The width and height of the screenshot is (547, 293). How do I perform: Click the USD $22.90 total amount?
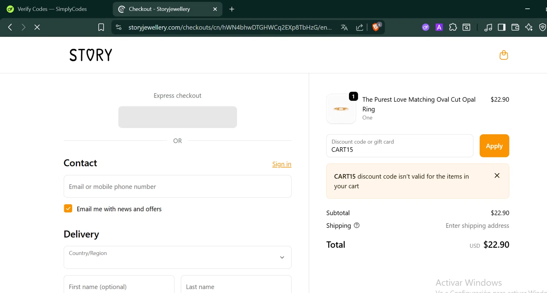coord(489,245)
